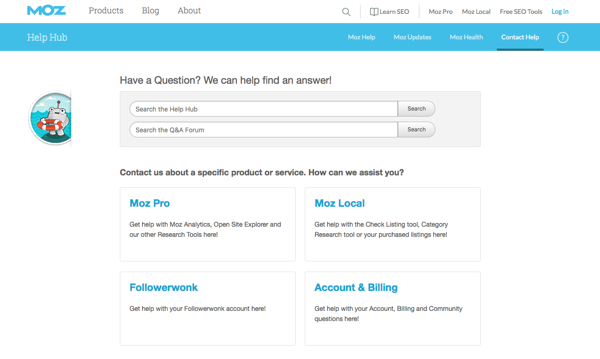Open the Blog page
The width and height of the screenshot is (600, 359).
(150, 11)
